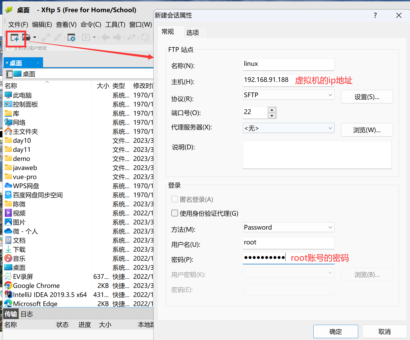Select the WPS网盘 item
Screen dimensions: 410x340
tap(22, 186)
